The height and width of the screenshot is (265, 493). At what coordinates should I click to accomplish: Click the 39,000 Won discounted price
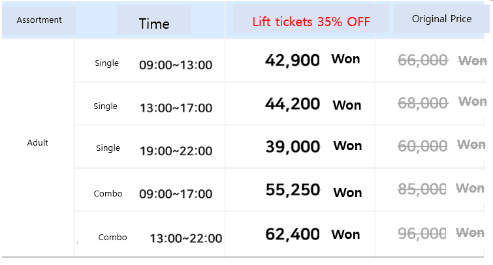(313, 146)
